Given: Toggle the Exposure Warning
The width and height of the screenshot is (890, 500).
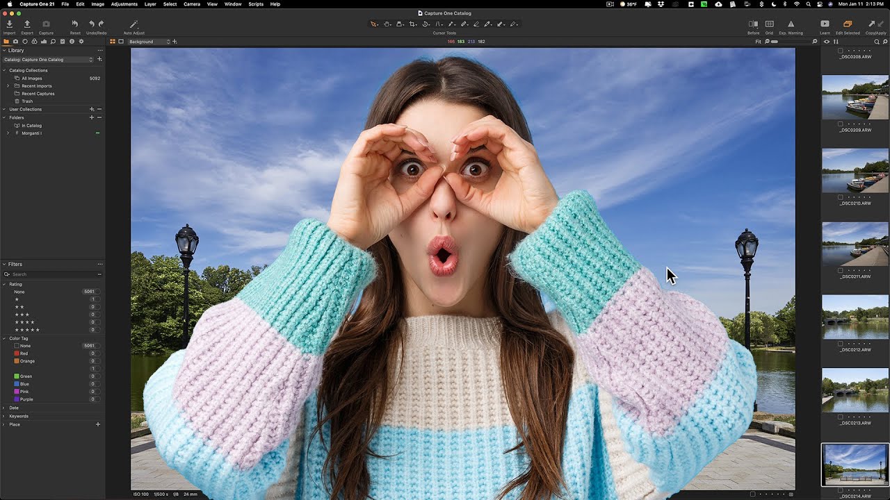Looking at the screenshot, I should click(791, 24).
